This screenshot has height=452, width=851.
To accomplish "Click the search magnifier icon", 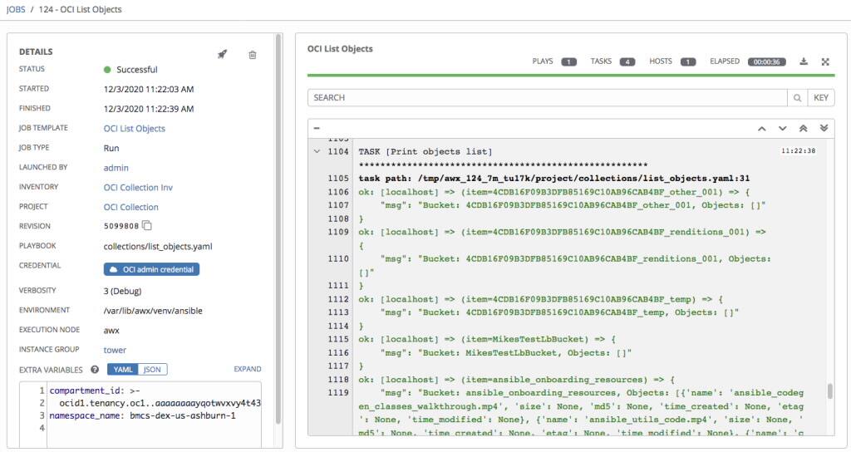I will pyautogui.click(x=797, y=98).
